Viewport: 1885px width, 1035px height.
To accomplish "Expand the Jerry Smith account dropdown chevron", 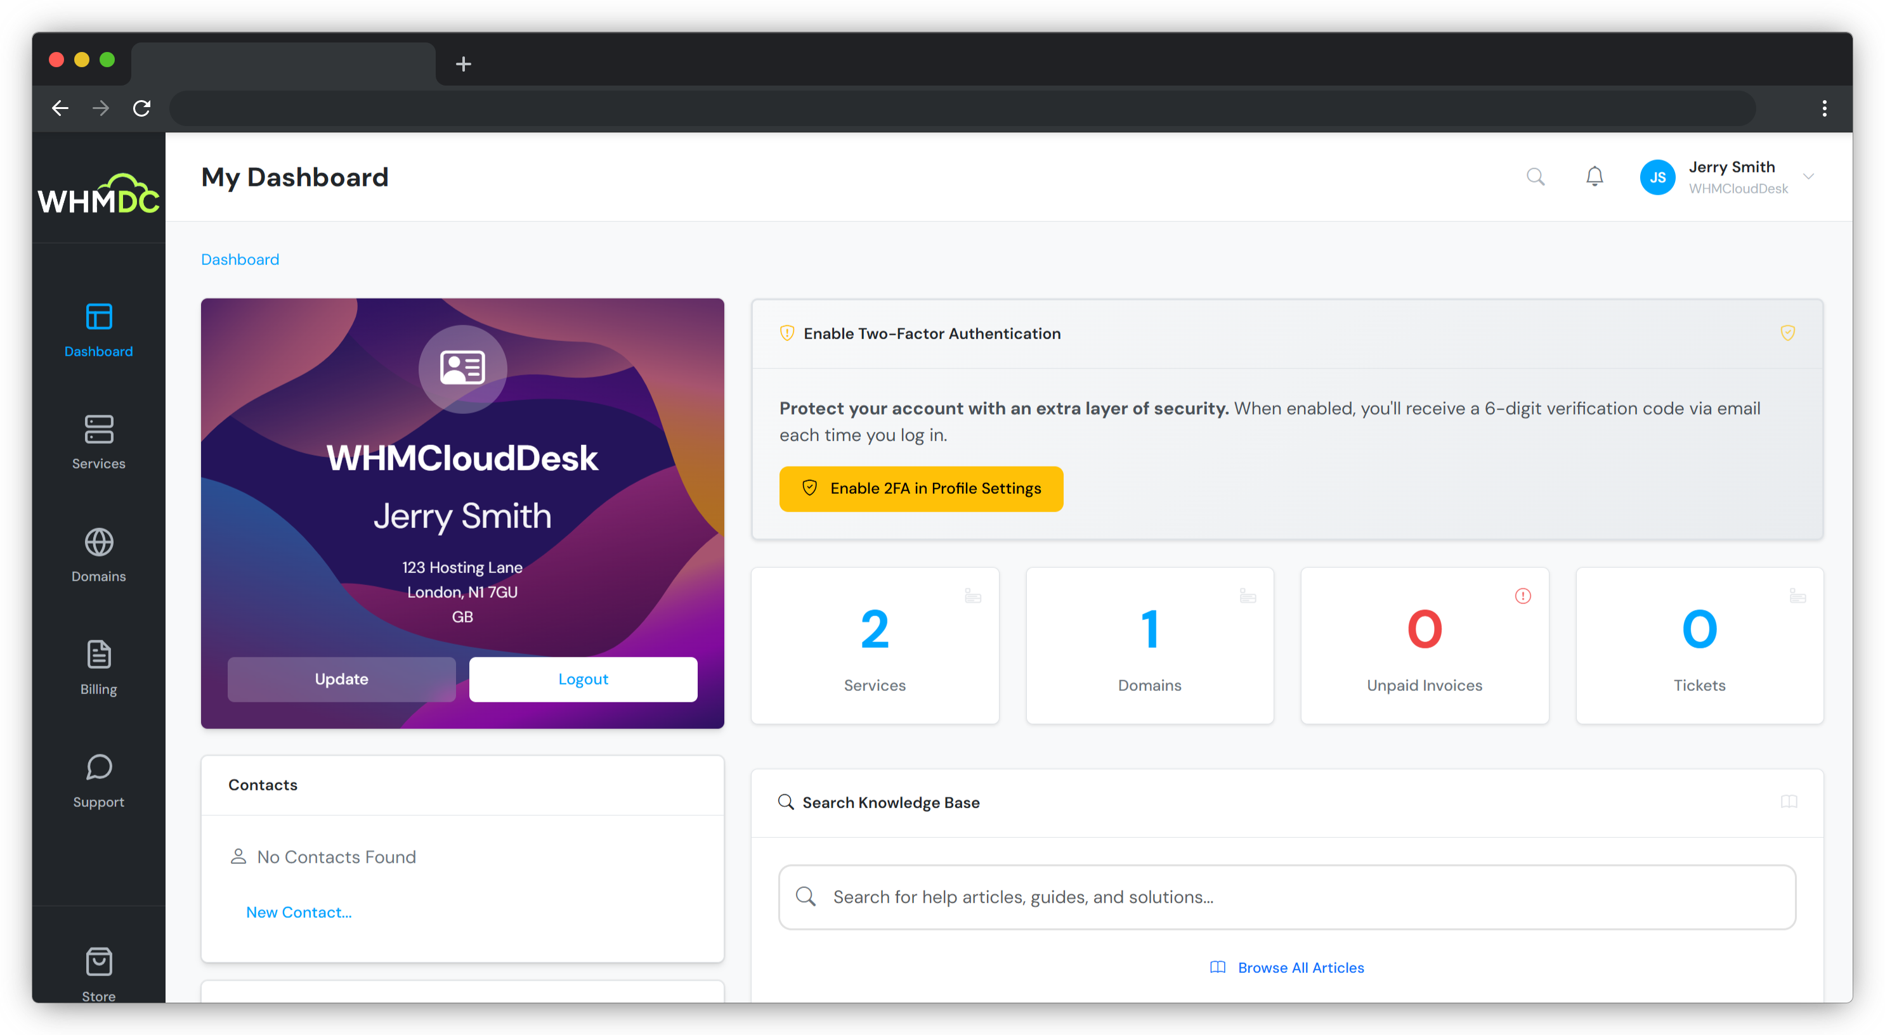I will tap(1809, 176).
